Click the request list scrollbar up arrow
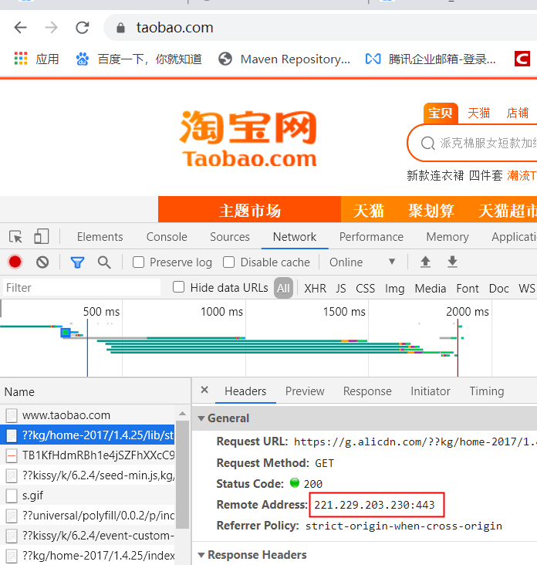This screenshot has height=565, width=537. coord(183,413)
